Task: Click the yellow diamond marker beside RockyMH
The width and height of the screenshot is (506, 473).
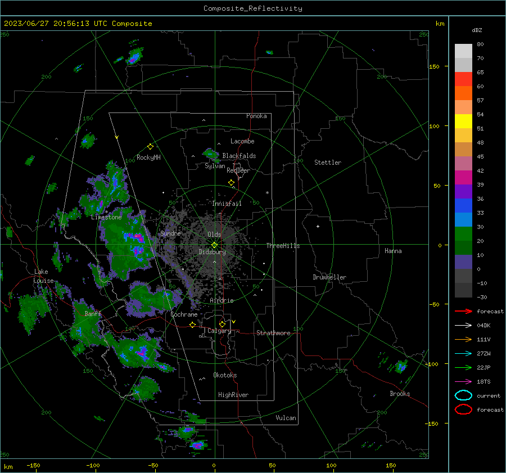Action: (150, 147)
